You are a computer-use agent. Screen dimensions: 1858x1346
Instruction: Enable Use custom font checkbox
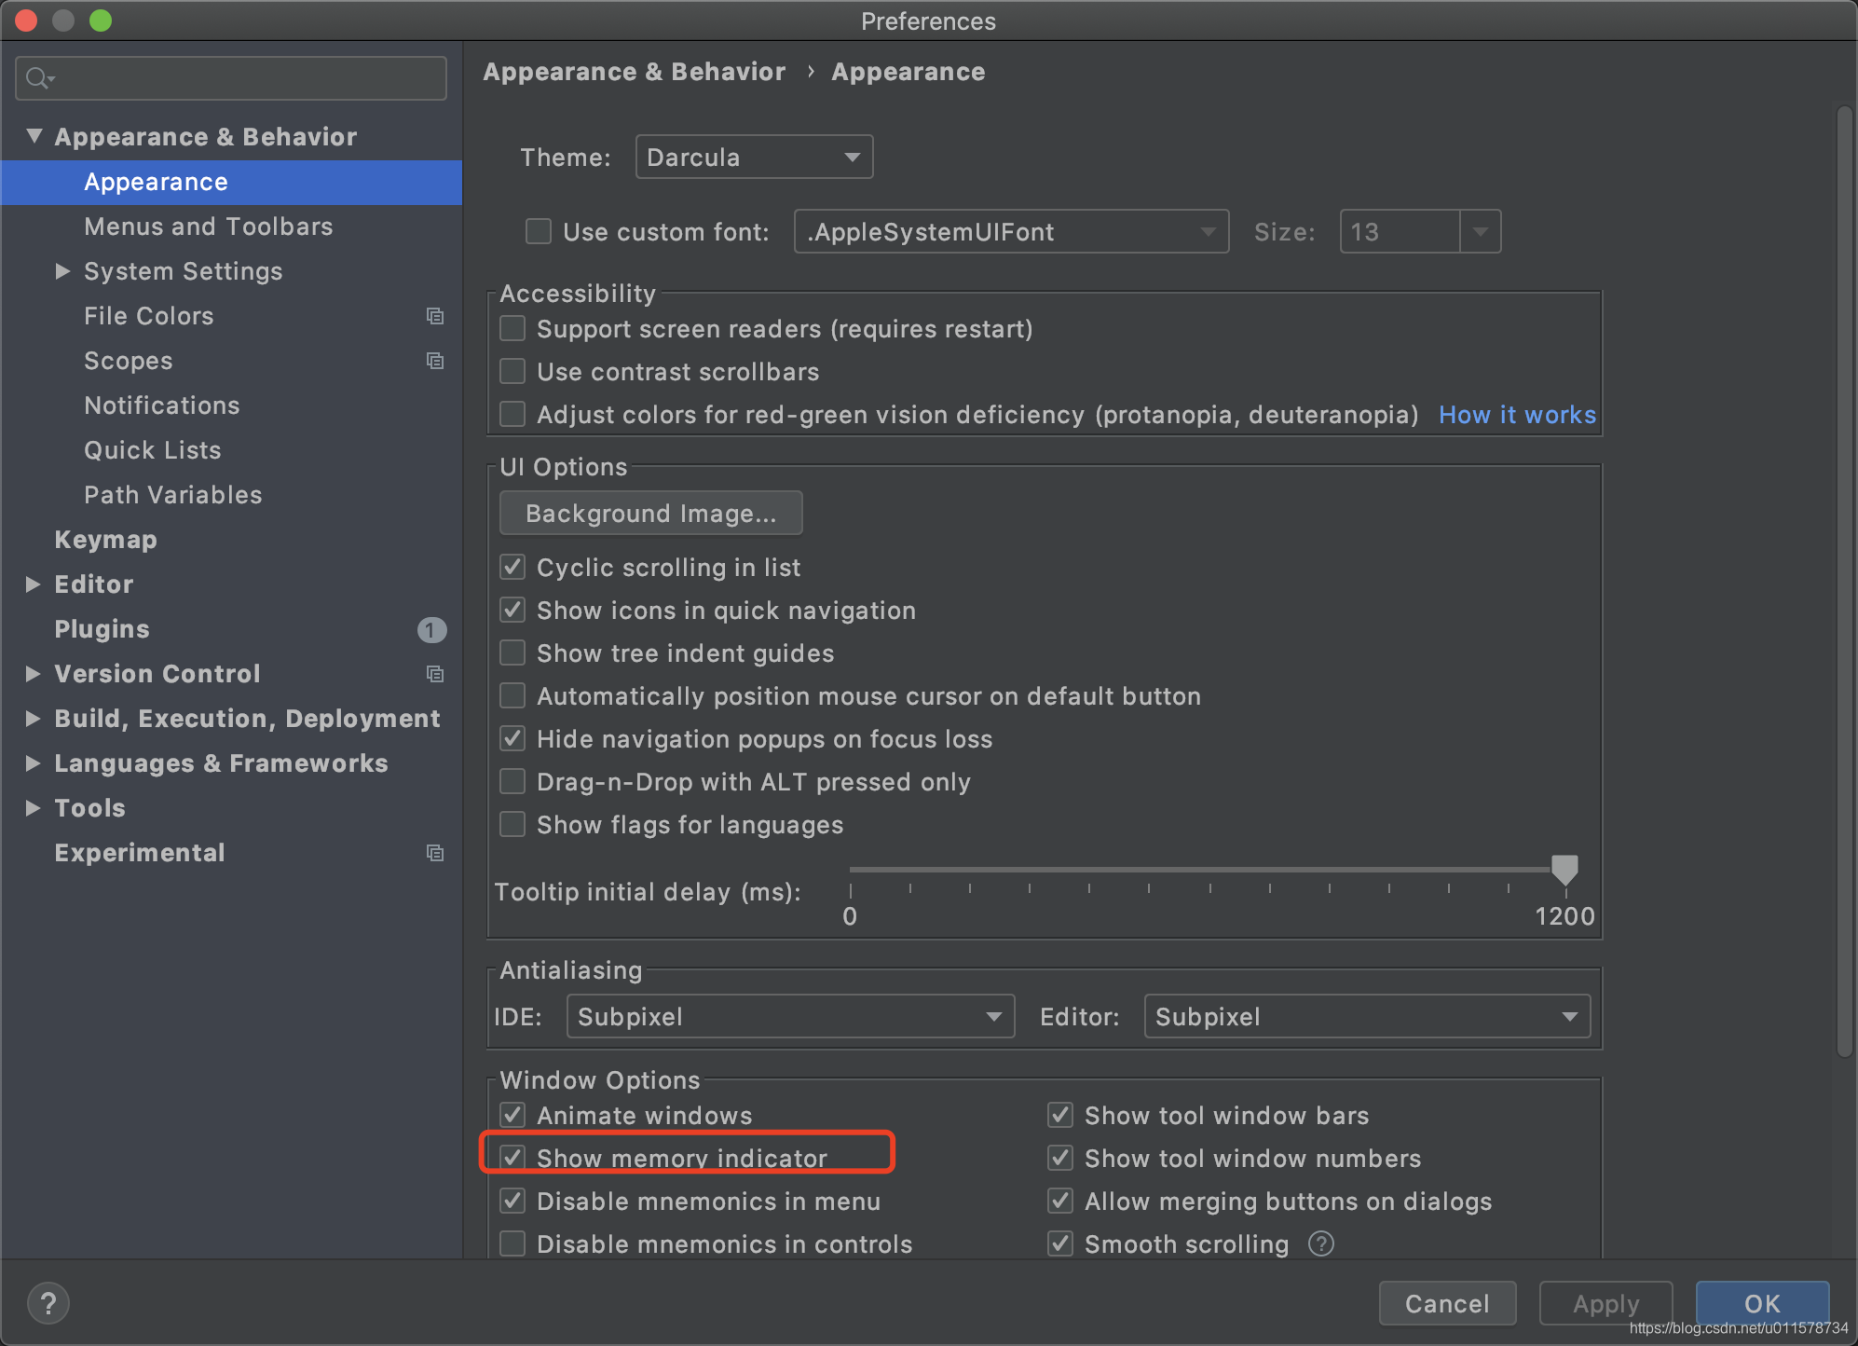coord(539,231)
